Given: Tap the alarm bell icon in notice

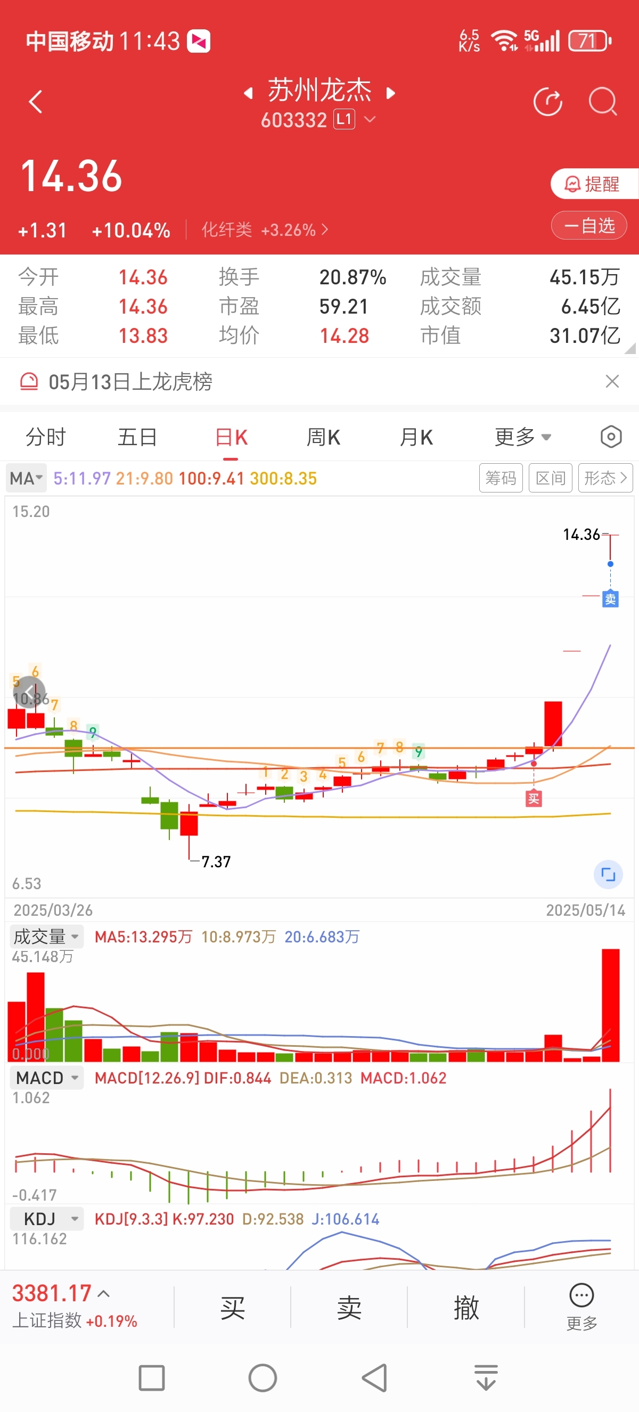Looking at the screenshot, I should tap(29, 381).
